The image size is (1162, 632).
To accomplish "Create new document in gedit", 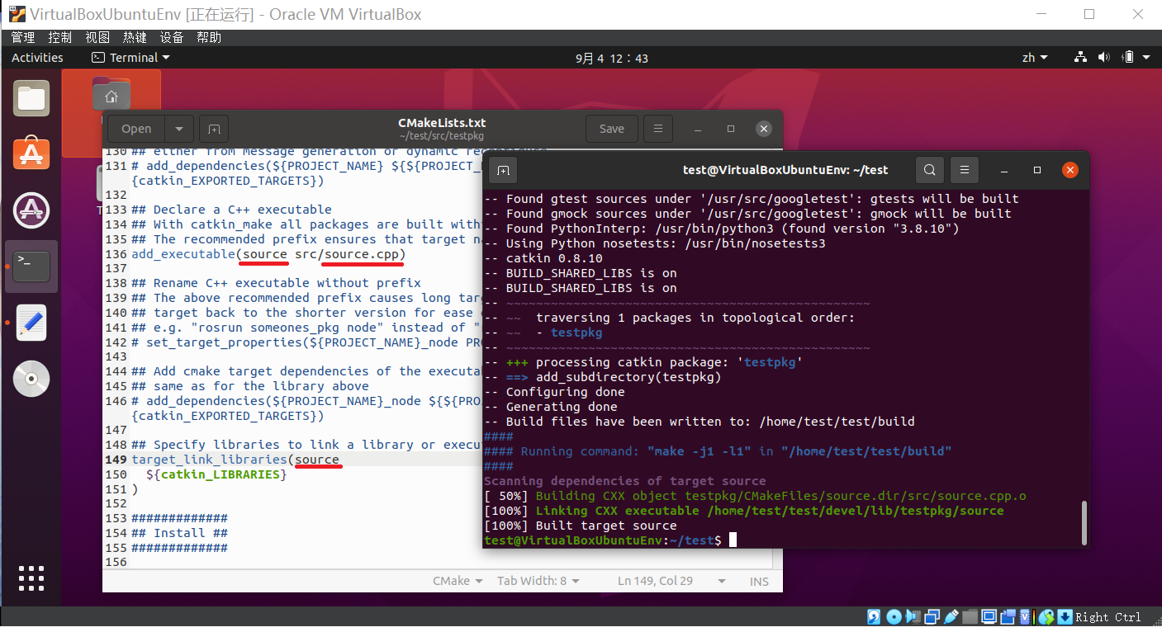I will click(x=214, y=129).
